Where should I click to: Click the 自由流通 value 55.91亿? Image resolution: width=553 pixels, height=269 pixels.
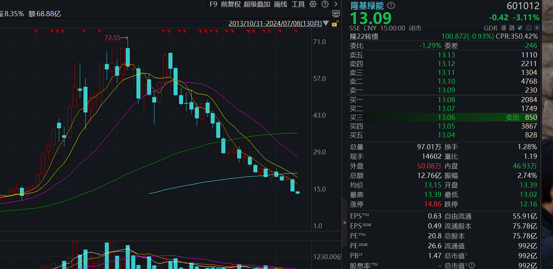click(525, 216)
